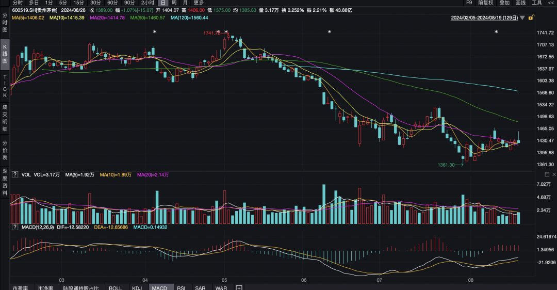This screenshot has height=290, width=557.
Task: Open the 前复权 price adjustment dropdown
Action: (485, 3)
